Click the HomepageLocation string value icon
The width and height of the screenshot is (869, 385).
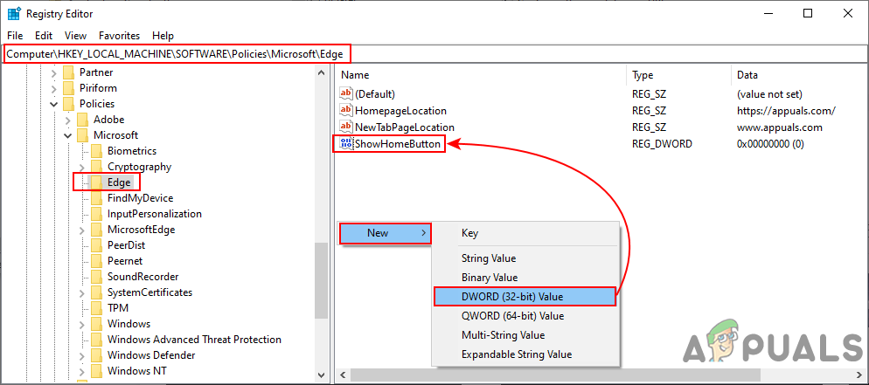coord(346,111)
